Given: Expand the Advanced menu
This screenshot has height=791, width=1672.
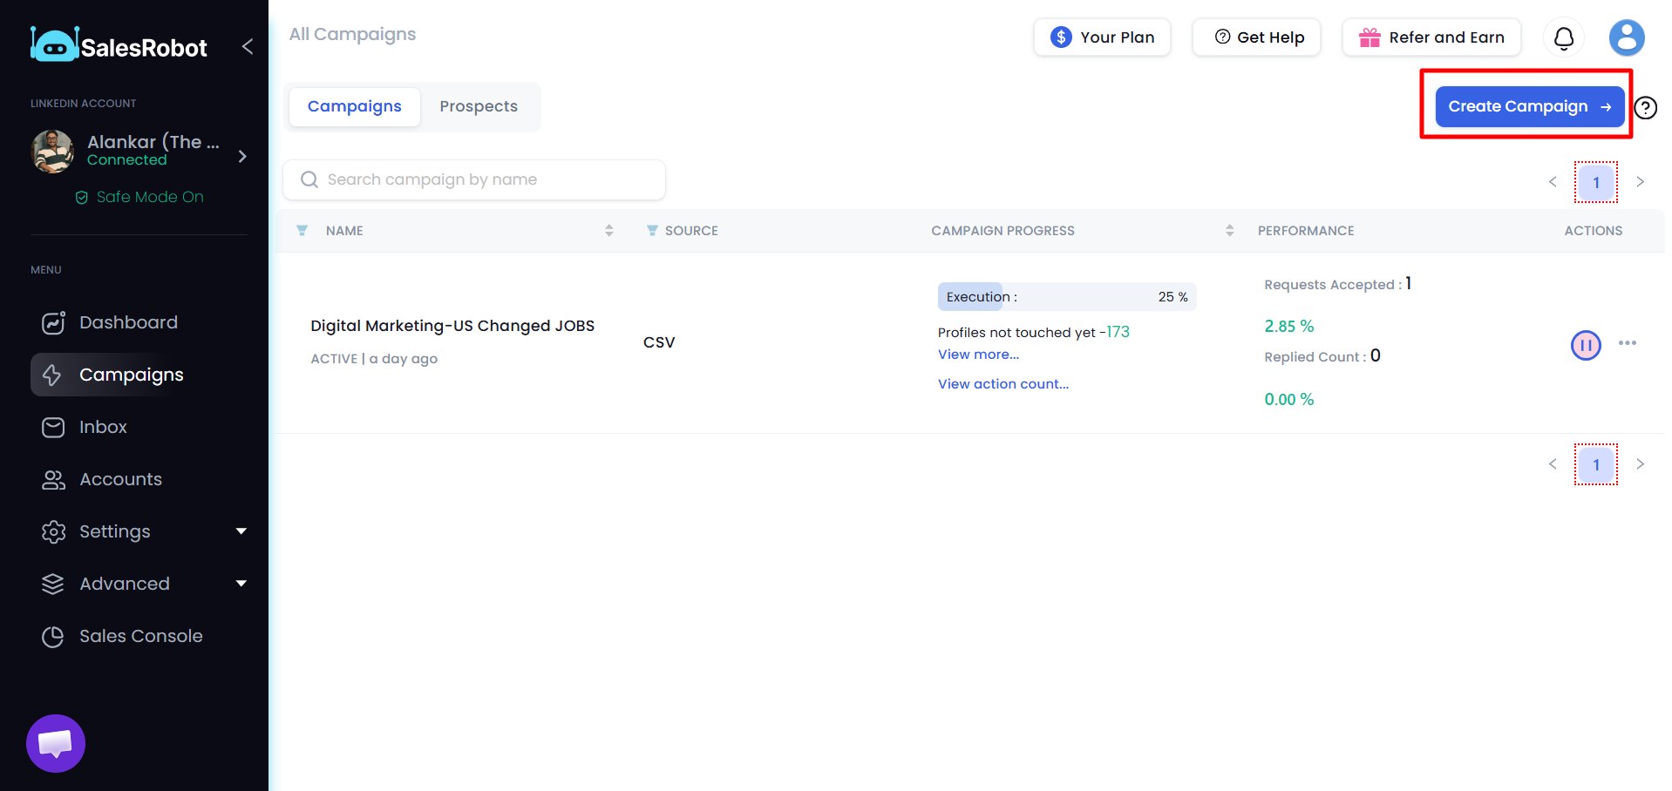Looking at the screenshot, I should pyautogui.click(x=124, y=584).
